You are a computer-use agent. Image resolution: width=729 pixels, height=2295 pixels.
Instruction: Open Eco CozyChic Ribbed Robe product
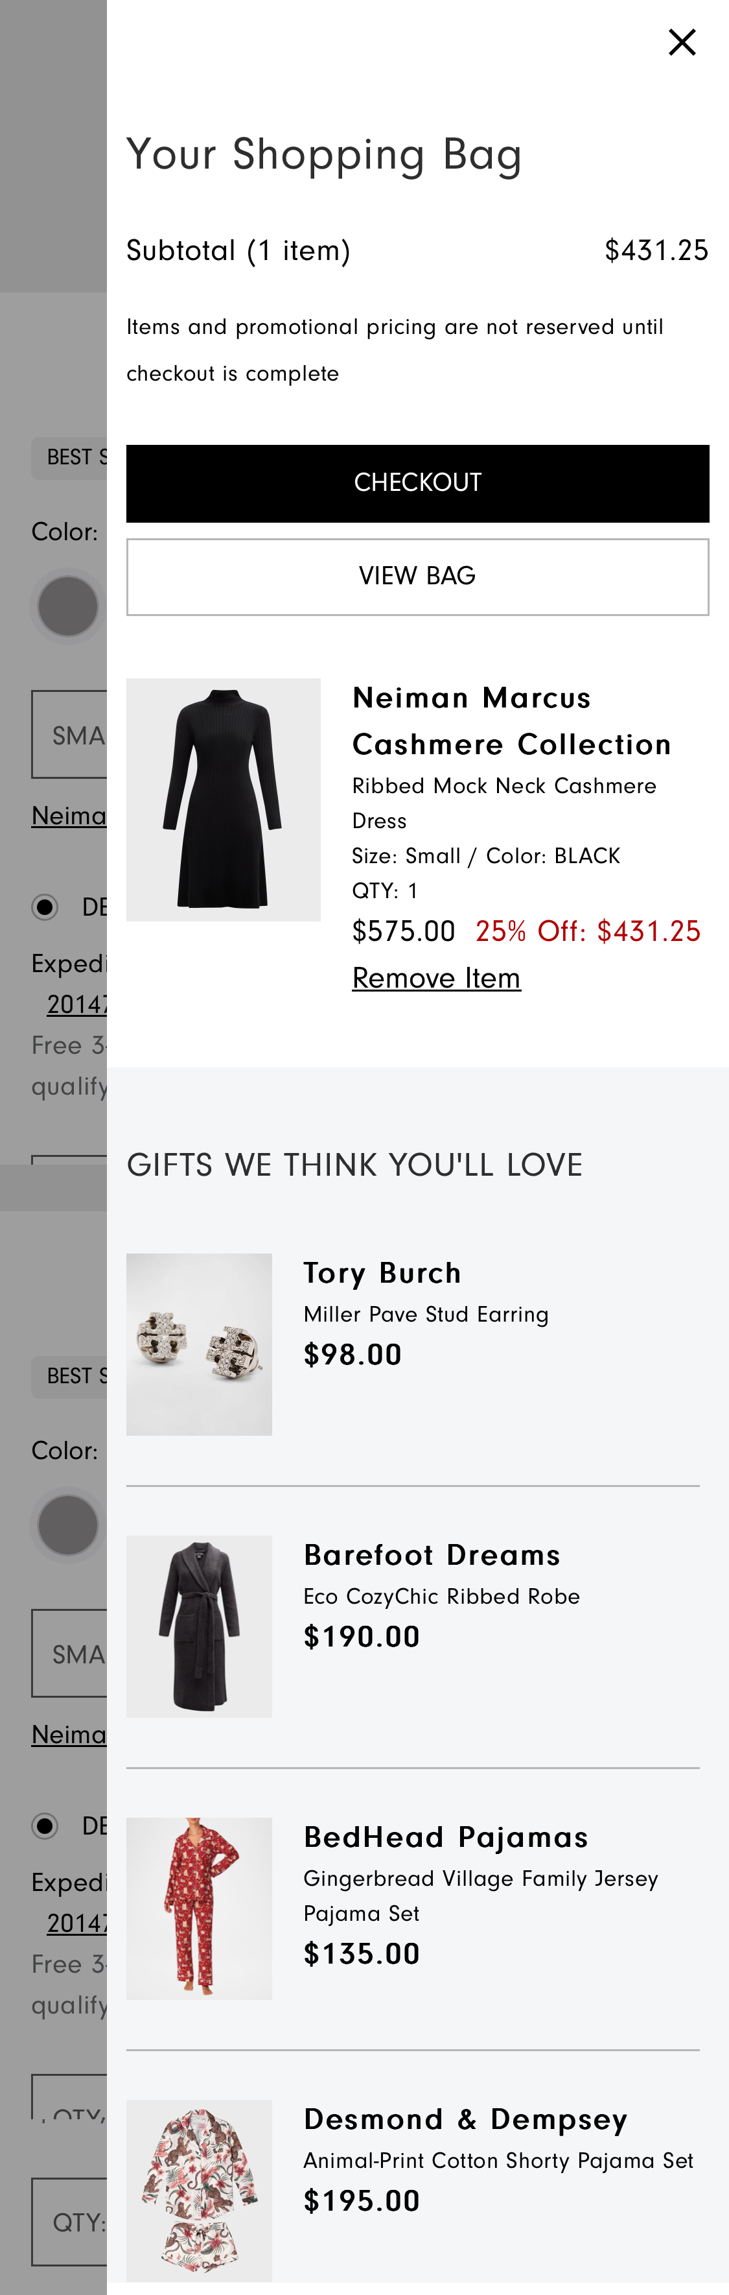point(441,1597)
